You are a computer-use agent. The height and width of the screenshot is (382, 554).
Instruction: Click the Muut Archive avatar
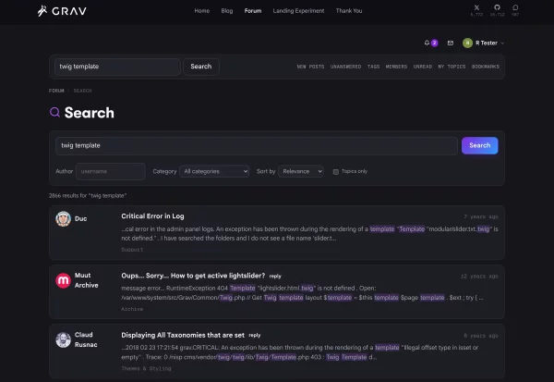(63, 280)
